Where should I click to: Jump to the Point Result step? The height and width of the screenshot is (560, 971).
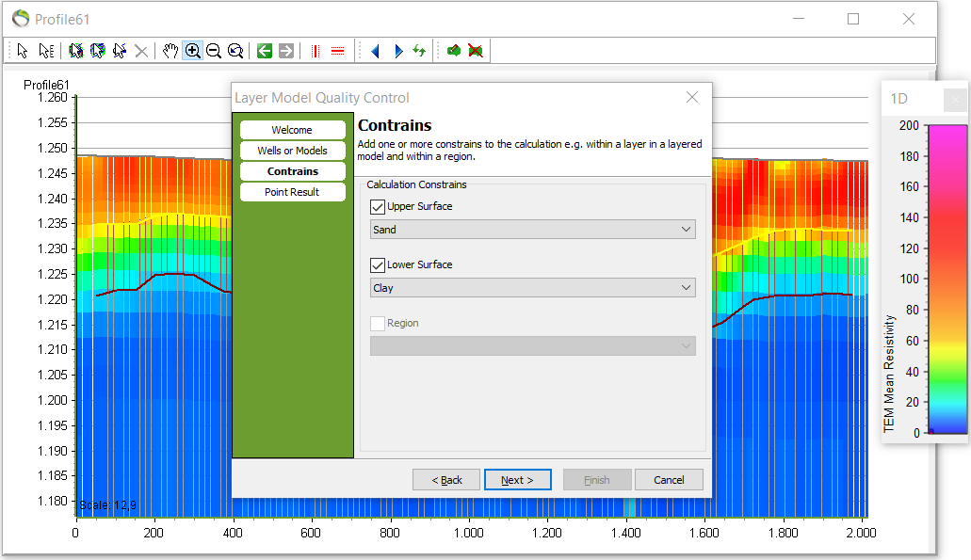tap(292, 192)
